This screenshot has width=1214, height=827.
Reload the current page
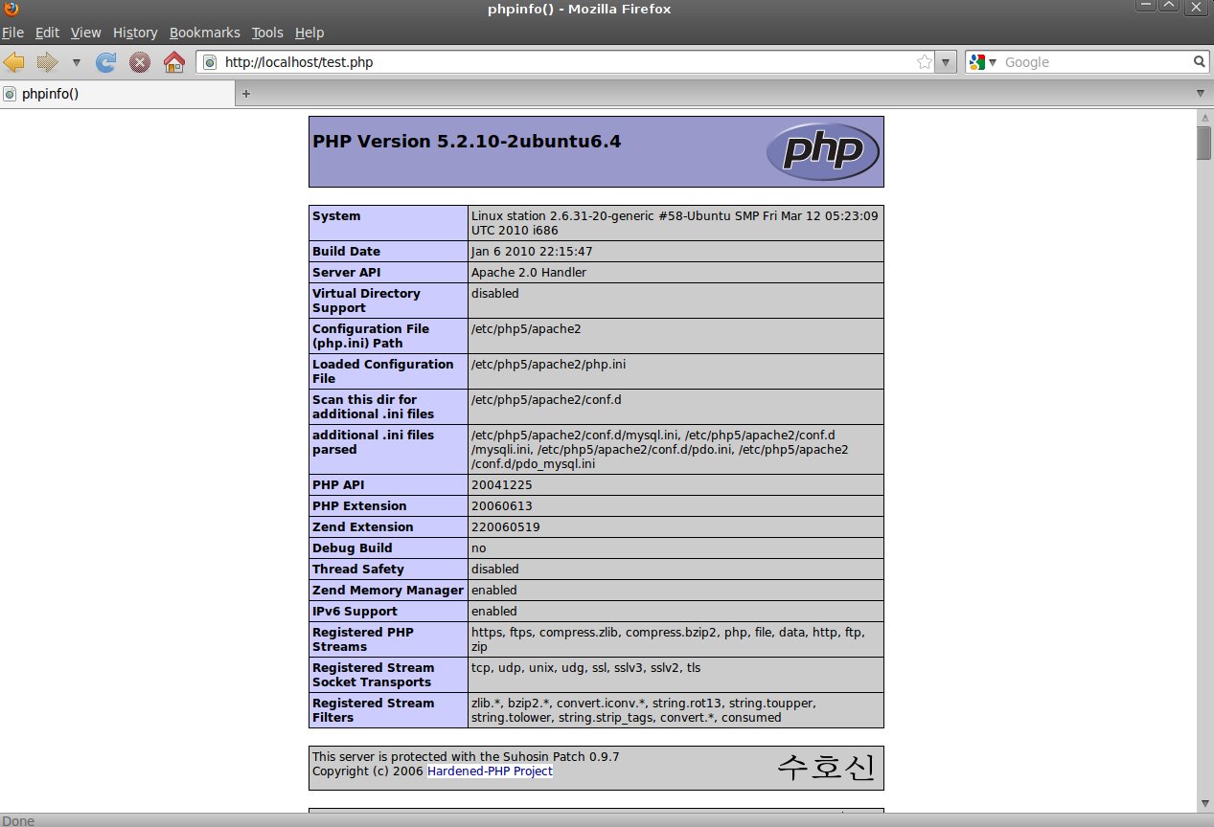pos(106,62)
